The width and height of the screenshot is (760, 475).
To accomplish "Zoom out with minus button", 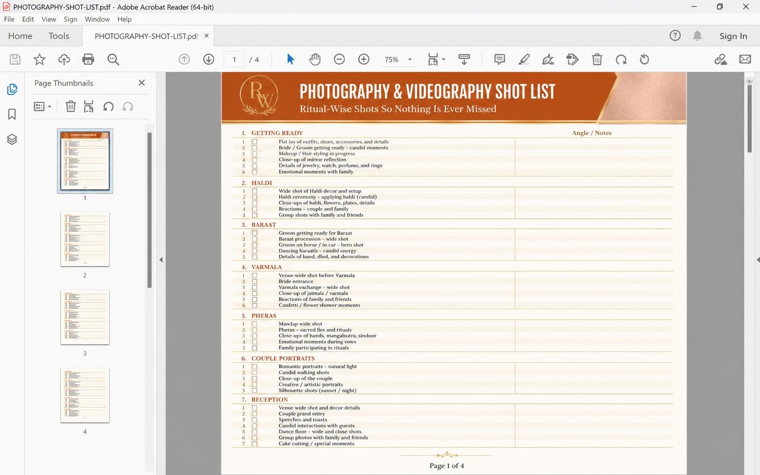I will (x=339, y=59).
